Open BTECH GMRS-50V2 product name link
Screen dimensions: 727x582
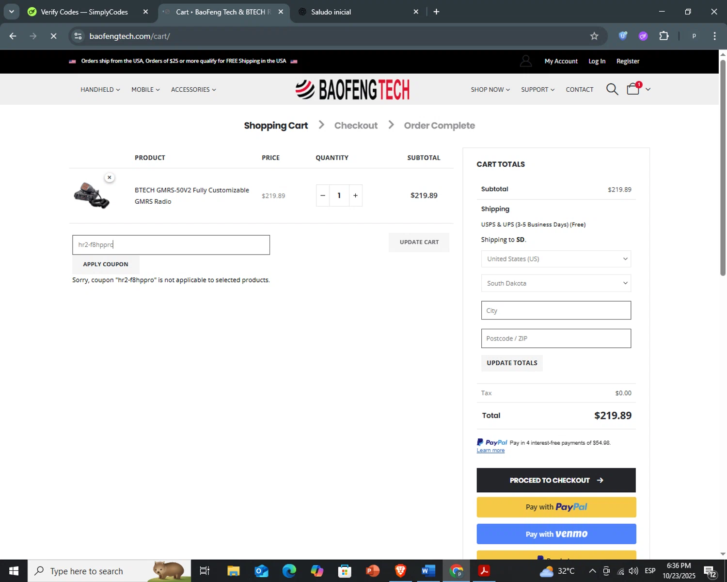192,196
